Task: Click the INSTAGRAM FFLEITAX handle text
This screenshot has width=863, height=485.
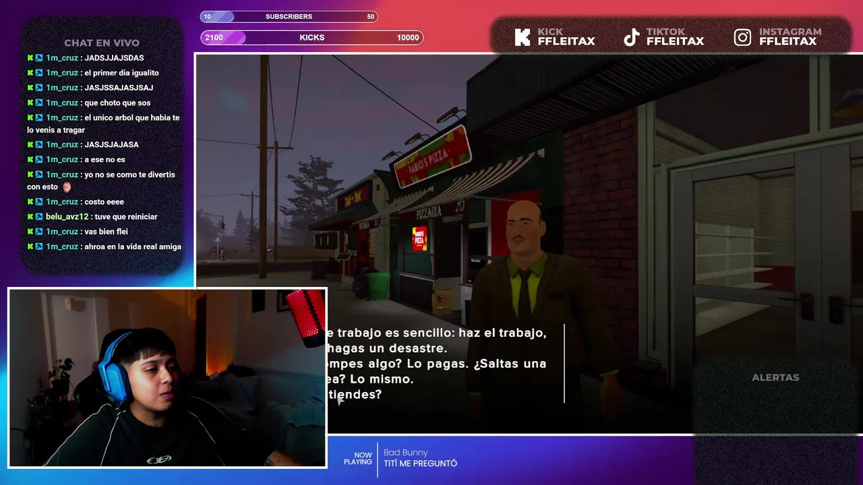Action: 790,37
